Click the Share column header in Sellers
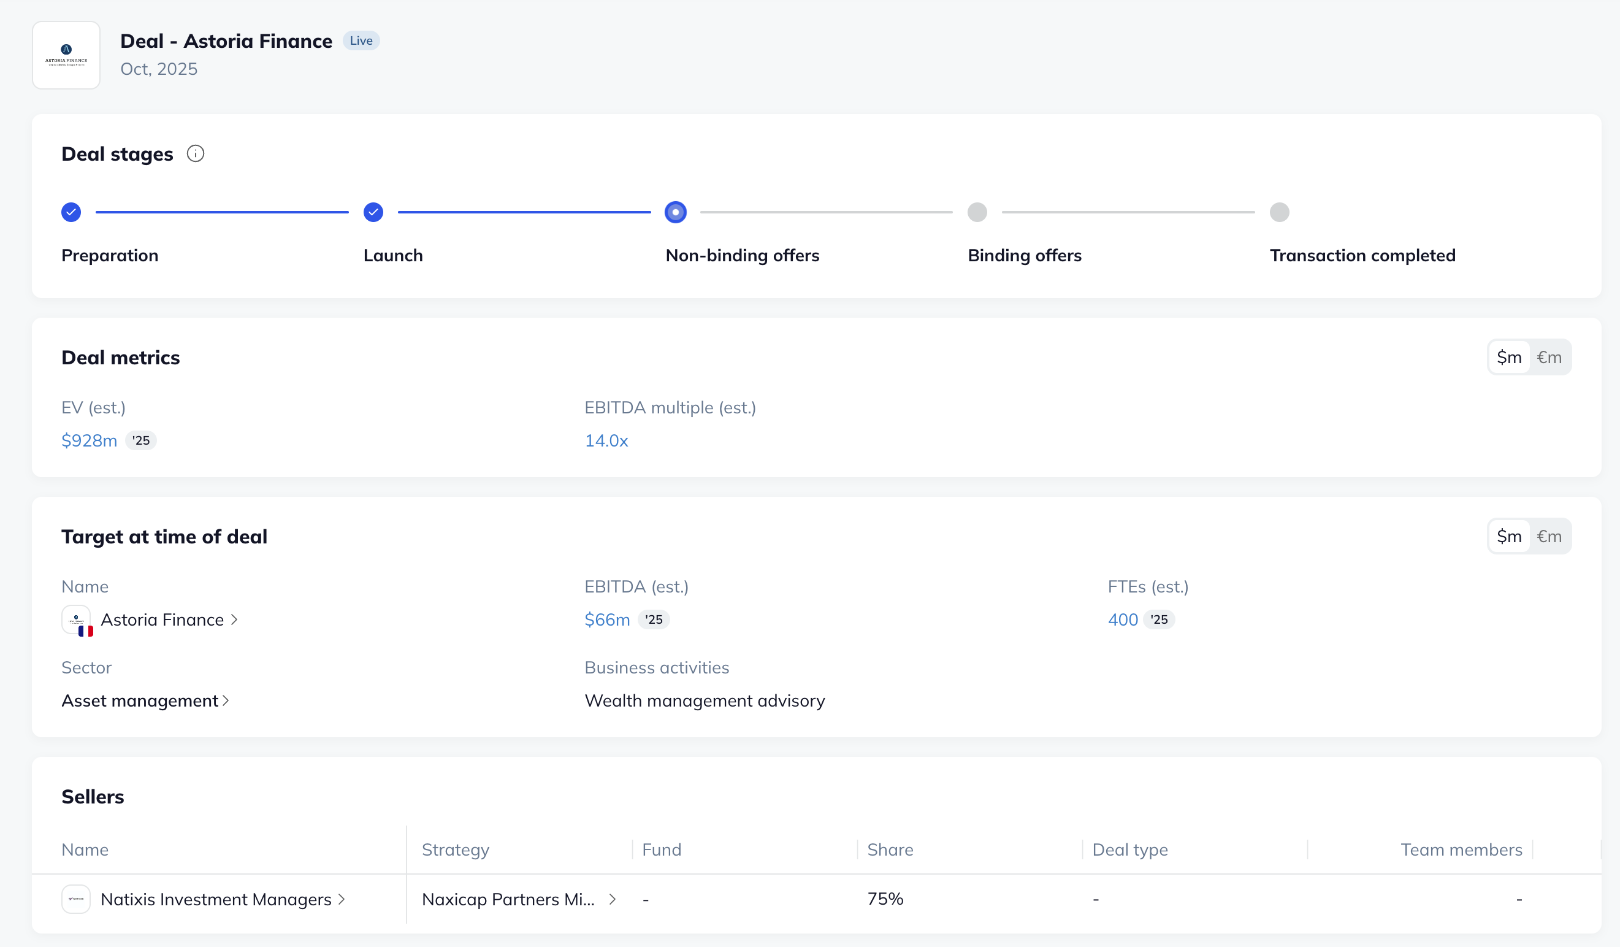The width and height of the screenshot is (1620, 947). click(x=890, y=849)
